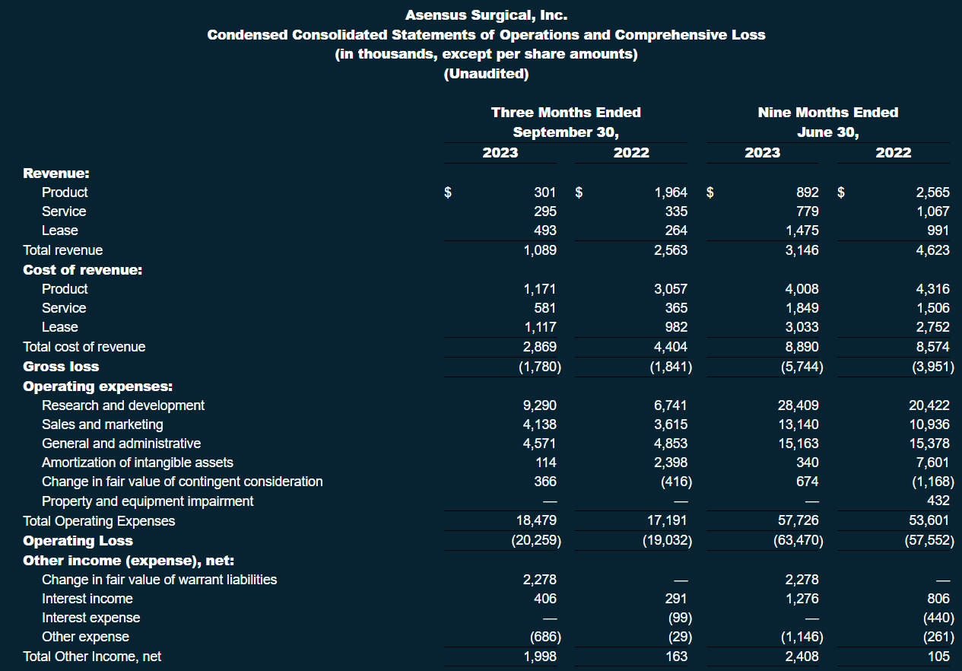Select the Three Months Ended column heading
The image size is (962, 671).
pyautogui.click(x=566, y=113)
